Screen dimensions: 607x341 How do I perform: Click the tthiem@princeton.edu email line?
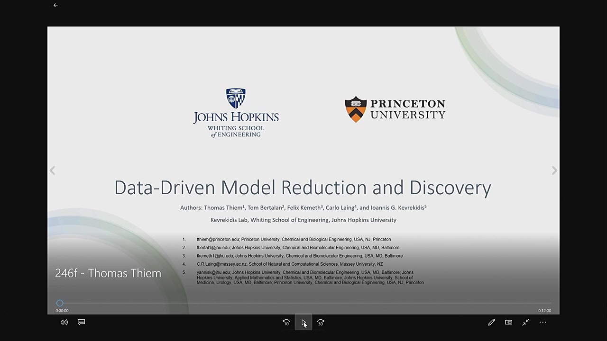pos(294,239)
